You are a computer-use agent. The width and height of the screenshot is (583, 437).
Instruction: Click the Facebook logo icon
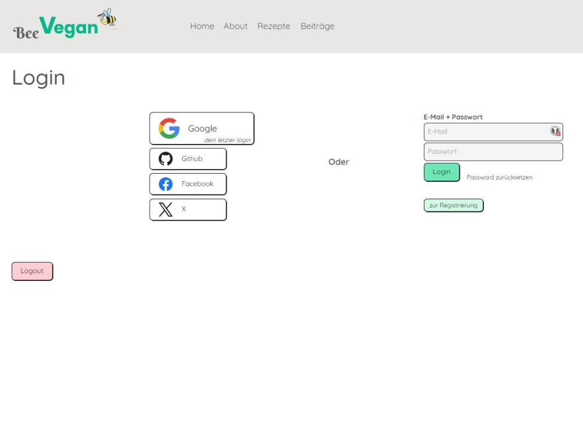[166, 184]
